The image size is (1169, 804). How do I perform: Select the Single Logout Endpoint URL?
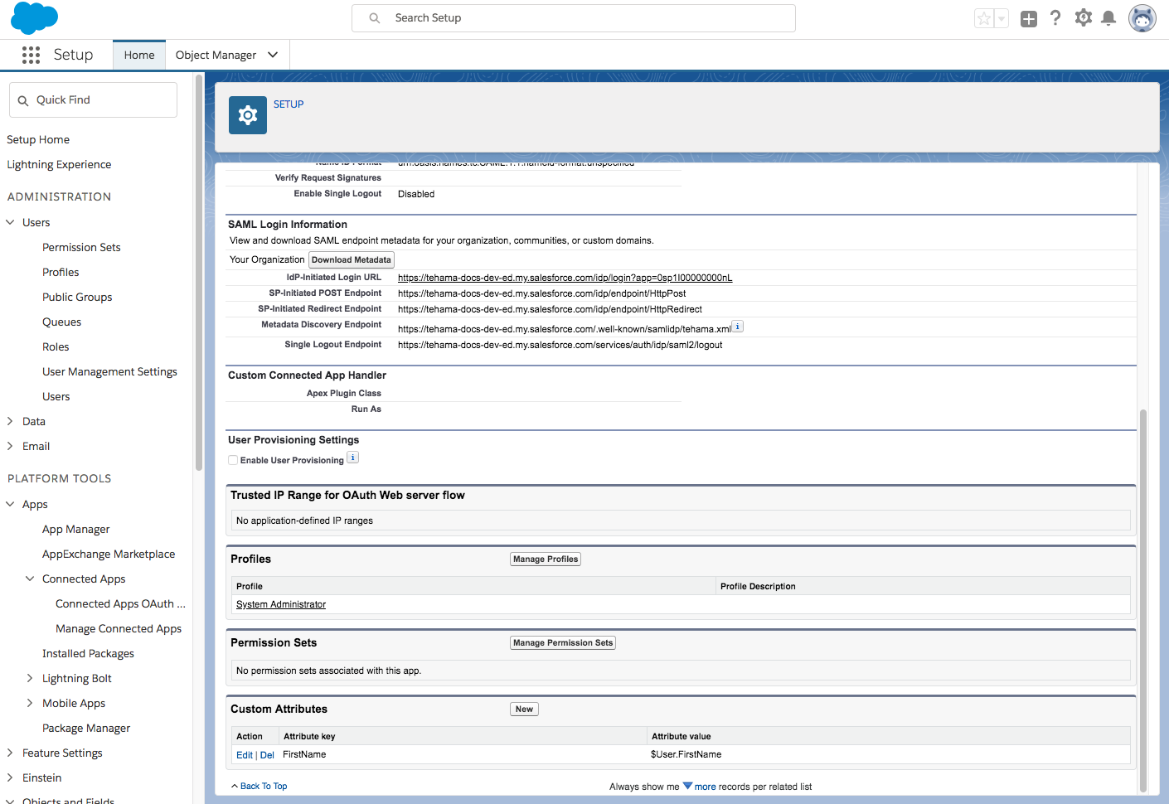pos(560,345)
